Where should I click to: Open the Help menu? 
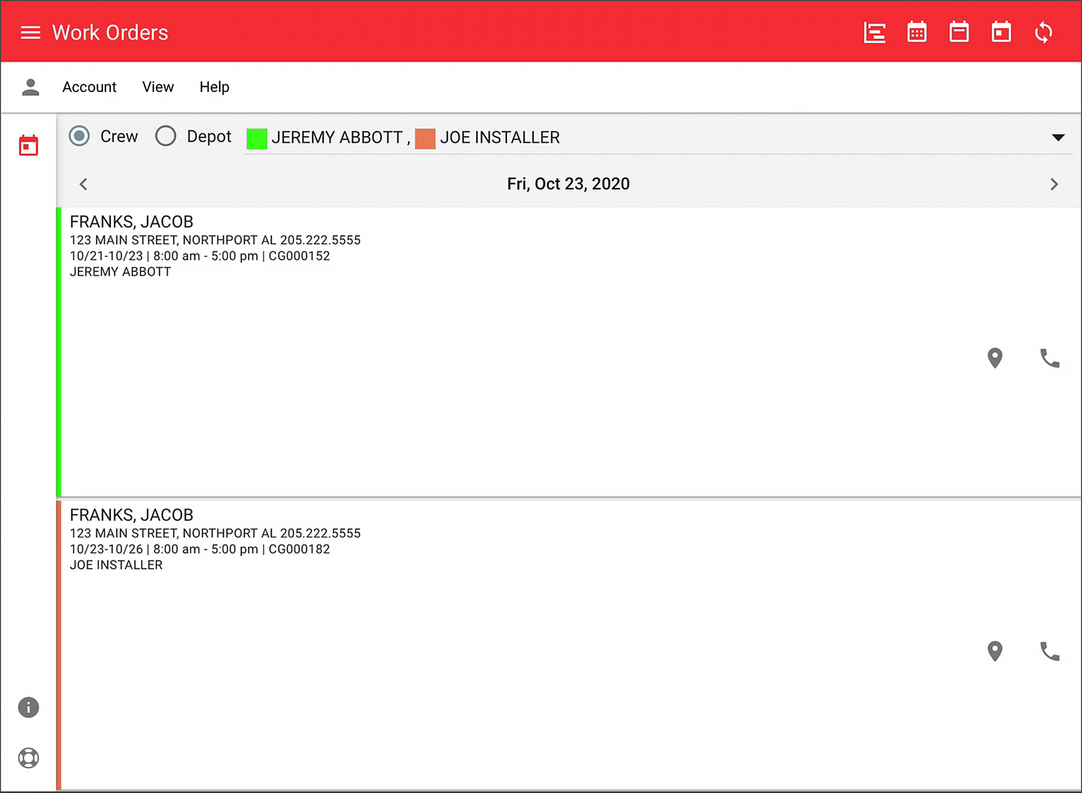click(x=214, y=86)
